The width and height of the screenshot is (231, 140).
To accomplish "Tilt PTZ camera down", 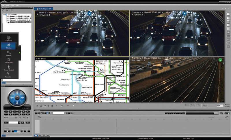I will [x=17, y=103].
